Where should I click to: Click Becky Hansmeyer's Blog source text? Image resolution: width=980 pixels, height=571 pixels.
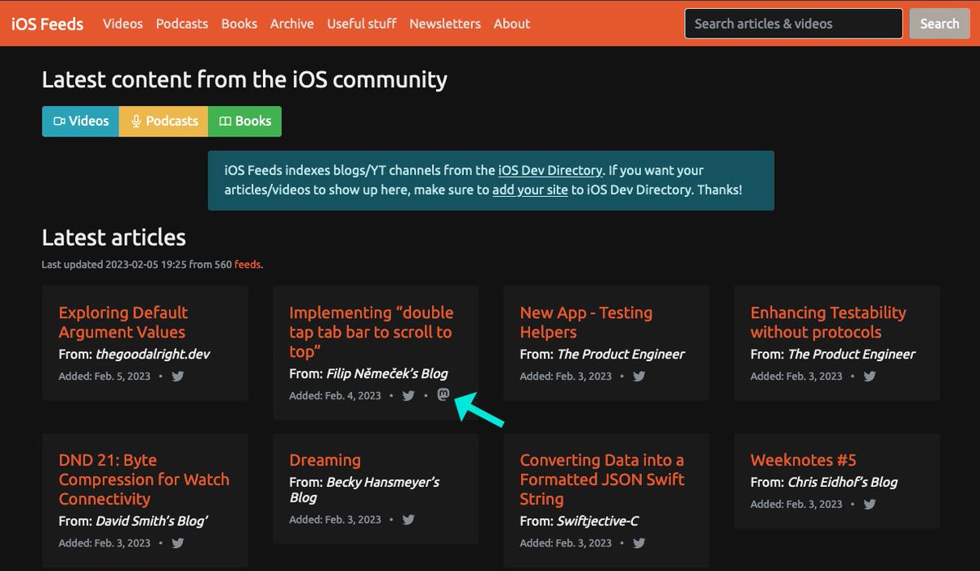coord(364,490)
